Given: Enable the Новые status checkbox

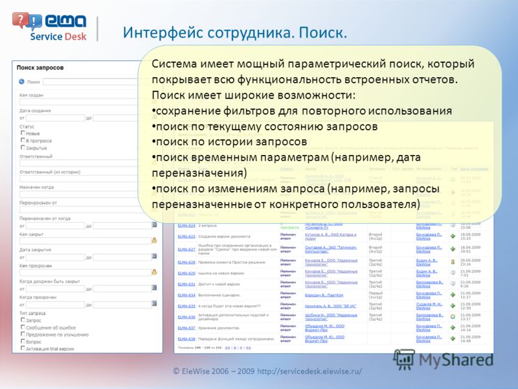Looking at the screenshot, I should [23, 133].
